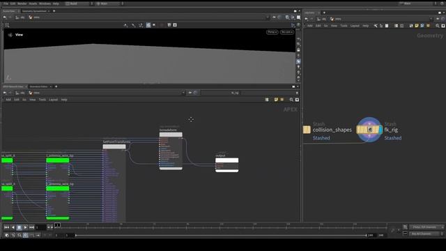The image size is (446, 251).
Task: Play forward in the playbar
Action: (x=25, y=227)
